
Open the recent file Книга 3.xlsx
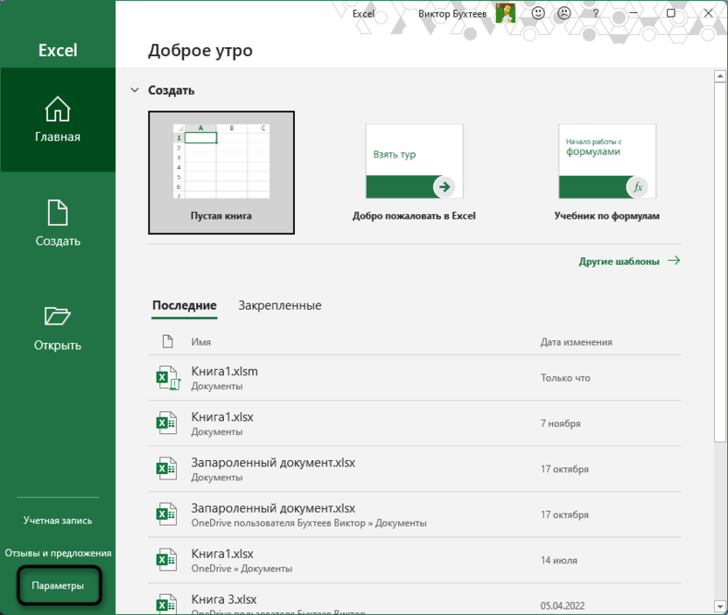pos(414,599)
